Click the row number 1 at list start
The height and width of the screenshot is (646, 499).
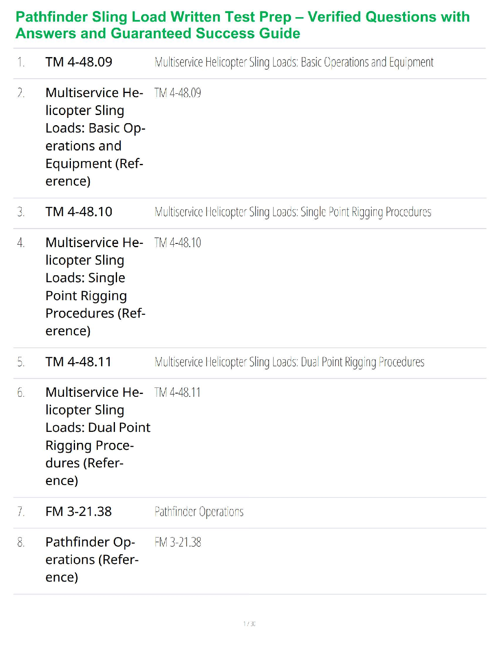(21, 62)
